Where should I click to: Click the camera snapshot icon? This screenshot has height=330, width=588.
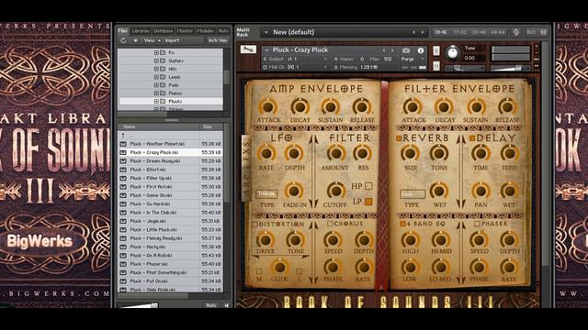tap(406, 50)
